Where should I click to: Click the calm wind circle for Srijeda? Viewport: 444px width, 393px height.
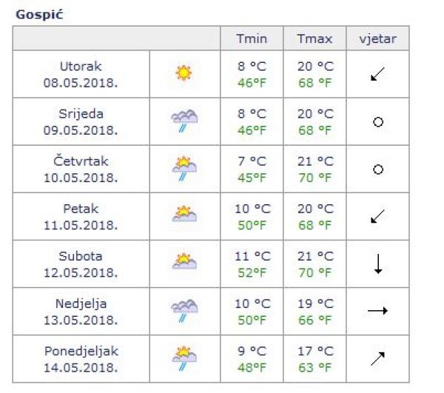[377, 121]
